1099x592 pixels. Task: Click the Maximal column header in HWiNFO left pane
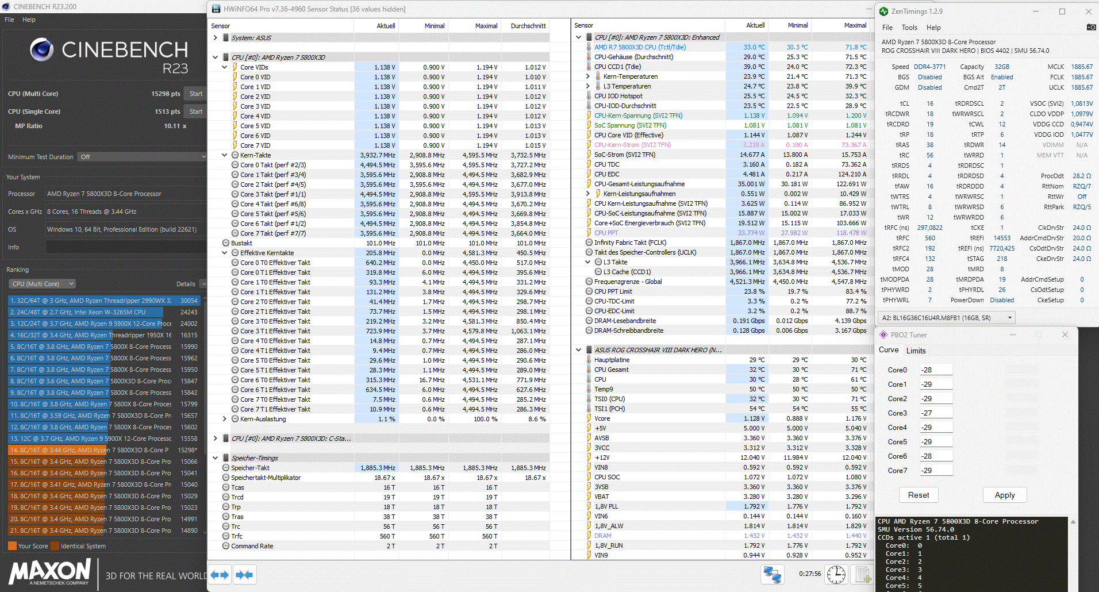[x=486, y=26]
